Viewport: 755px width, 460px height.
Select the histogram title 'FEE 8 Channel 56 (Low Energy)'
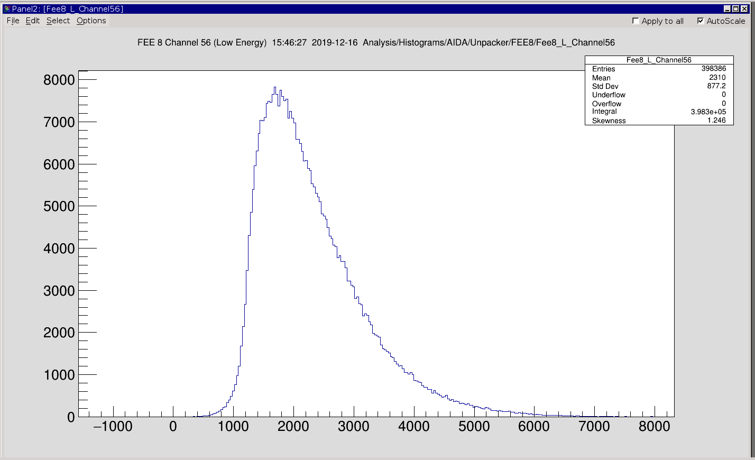pyautogui.click(x=202, y=42)
